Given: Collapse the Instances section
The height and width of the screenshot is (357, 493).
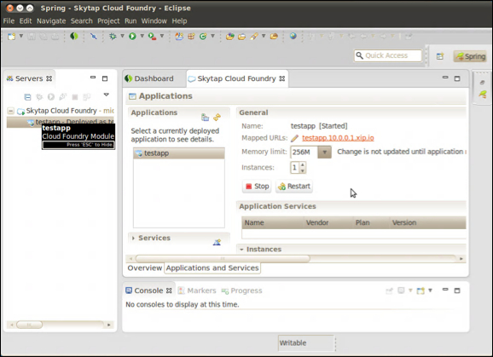Looking at the screenshot, I should click(241, 250).
